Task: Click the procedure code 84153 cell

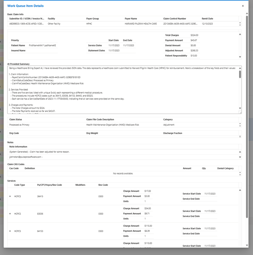Action: point(40,231)
